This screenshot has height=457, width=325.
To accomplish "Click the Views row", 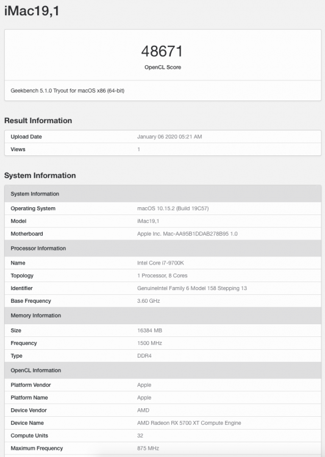I will click(163, 149).
